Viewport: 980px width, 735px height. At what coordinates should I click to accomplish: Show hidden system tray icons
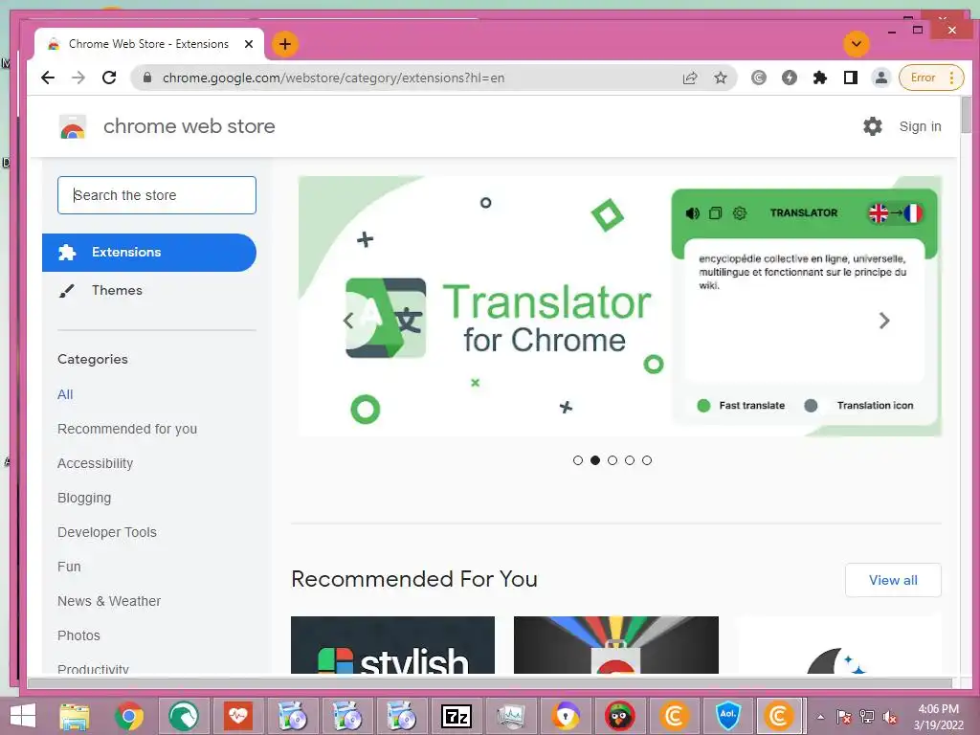tap(820, 717)
